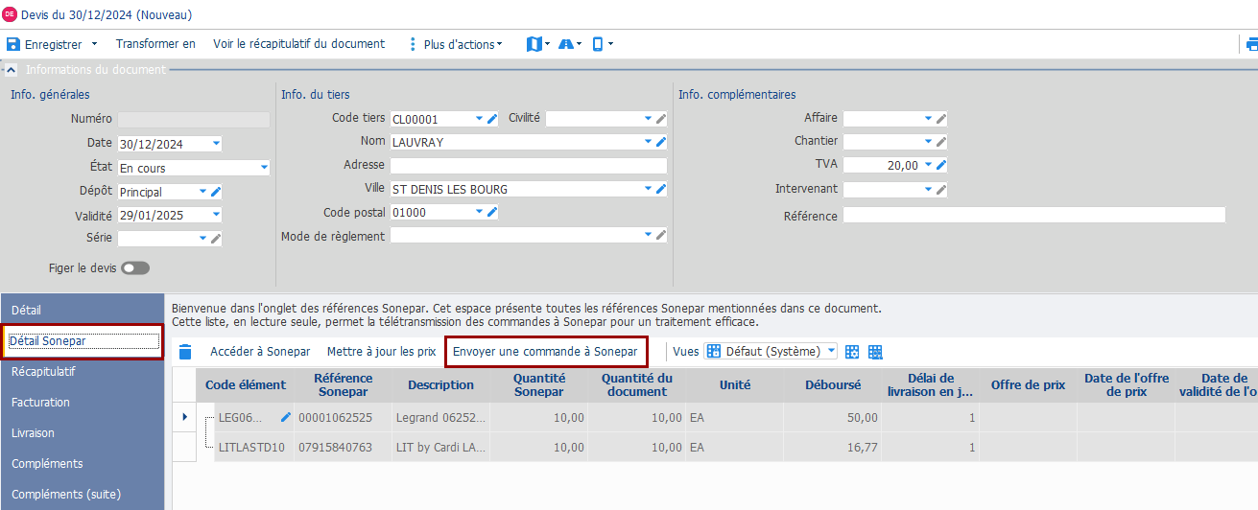Click the pencil icon next to Code postal
This screenshot has width=1258, height=510.
[x=492, y=212]
